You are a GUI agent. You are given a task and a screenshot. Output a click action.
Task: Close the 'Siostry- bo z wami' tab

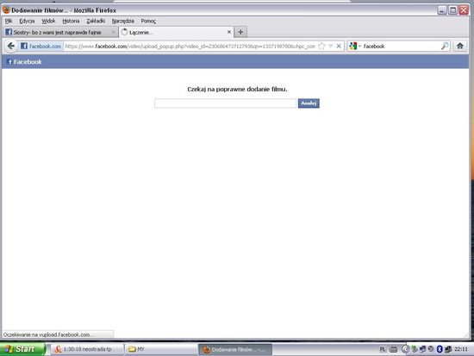tap(114, 32)
